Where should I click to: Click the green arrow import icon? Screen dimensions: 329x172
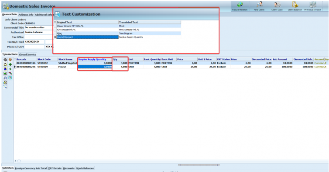pos(5,73)
